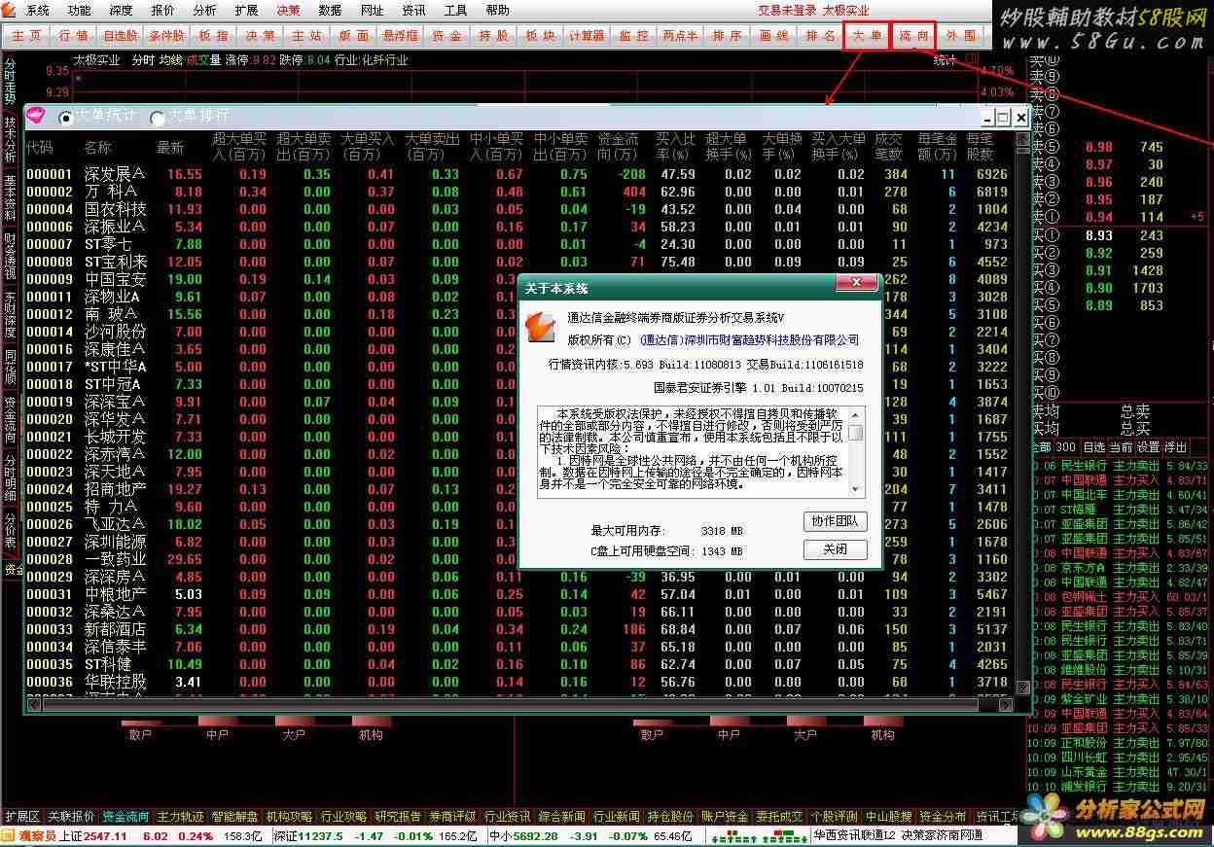
Task: Click the 排名 toolbar button
Action: pyautogui.click(x=820, y=35)
